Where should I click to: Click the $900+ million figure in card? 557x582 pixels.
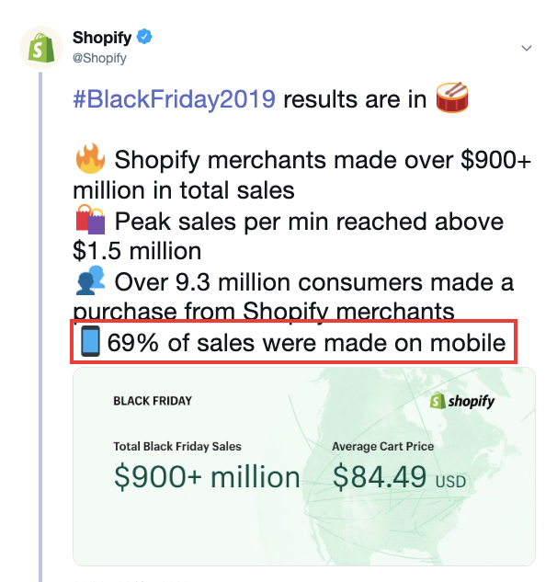click(207, 477)
